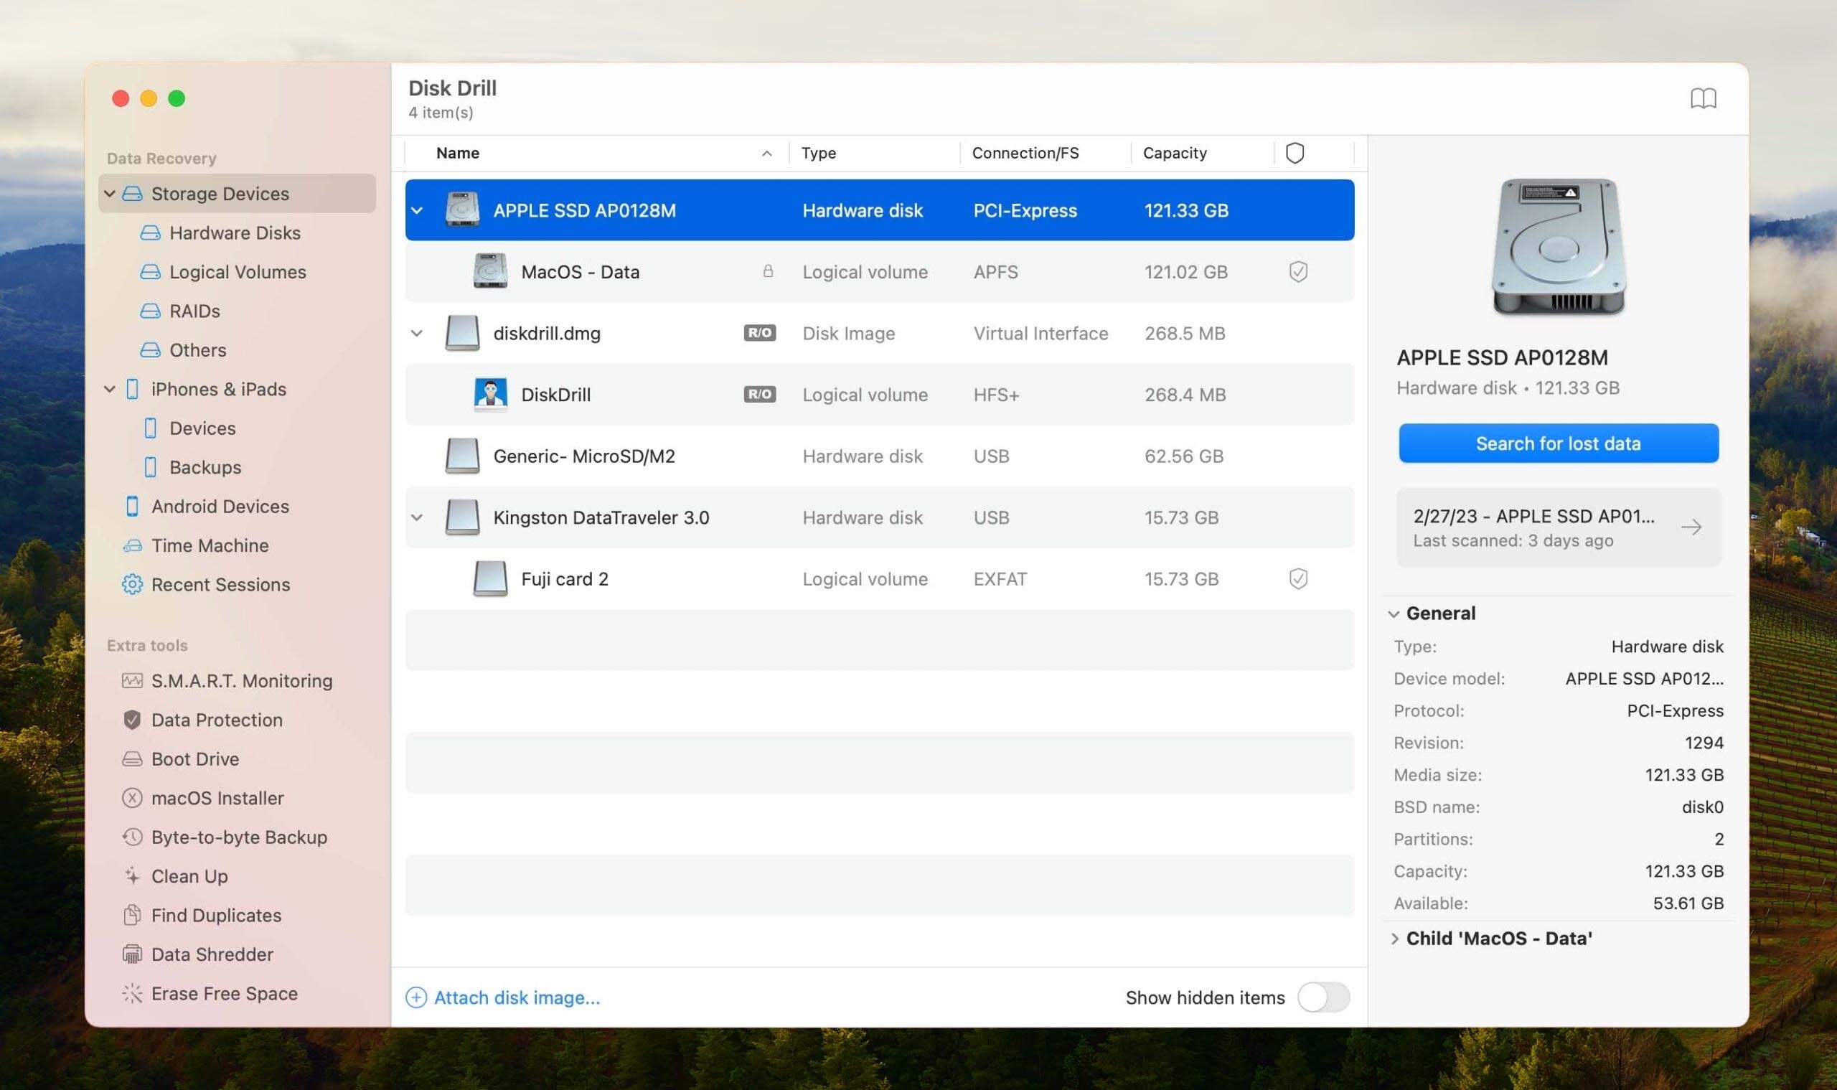
Task: Select Storage Devices in the sidebar
Action: [220, 193]
